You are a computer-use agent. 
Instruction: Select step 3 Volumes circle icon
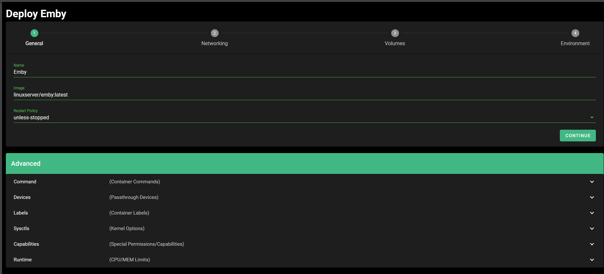tap(395, 33)
